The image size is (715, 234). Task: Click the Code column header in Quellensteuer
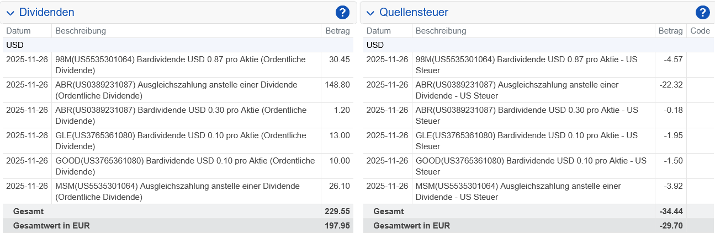coord(700,31)
